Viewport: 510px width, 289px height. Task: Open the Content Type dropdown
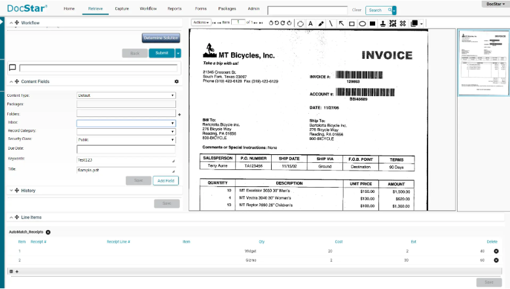[126, 95]
